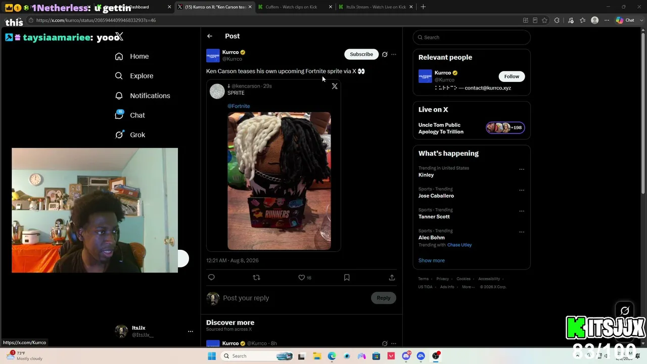This screenshot has height=364, width=647.
Task: Open OBS Studio from the taskbar
Action: point(436,356)
